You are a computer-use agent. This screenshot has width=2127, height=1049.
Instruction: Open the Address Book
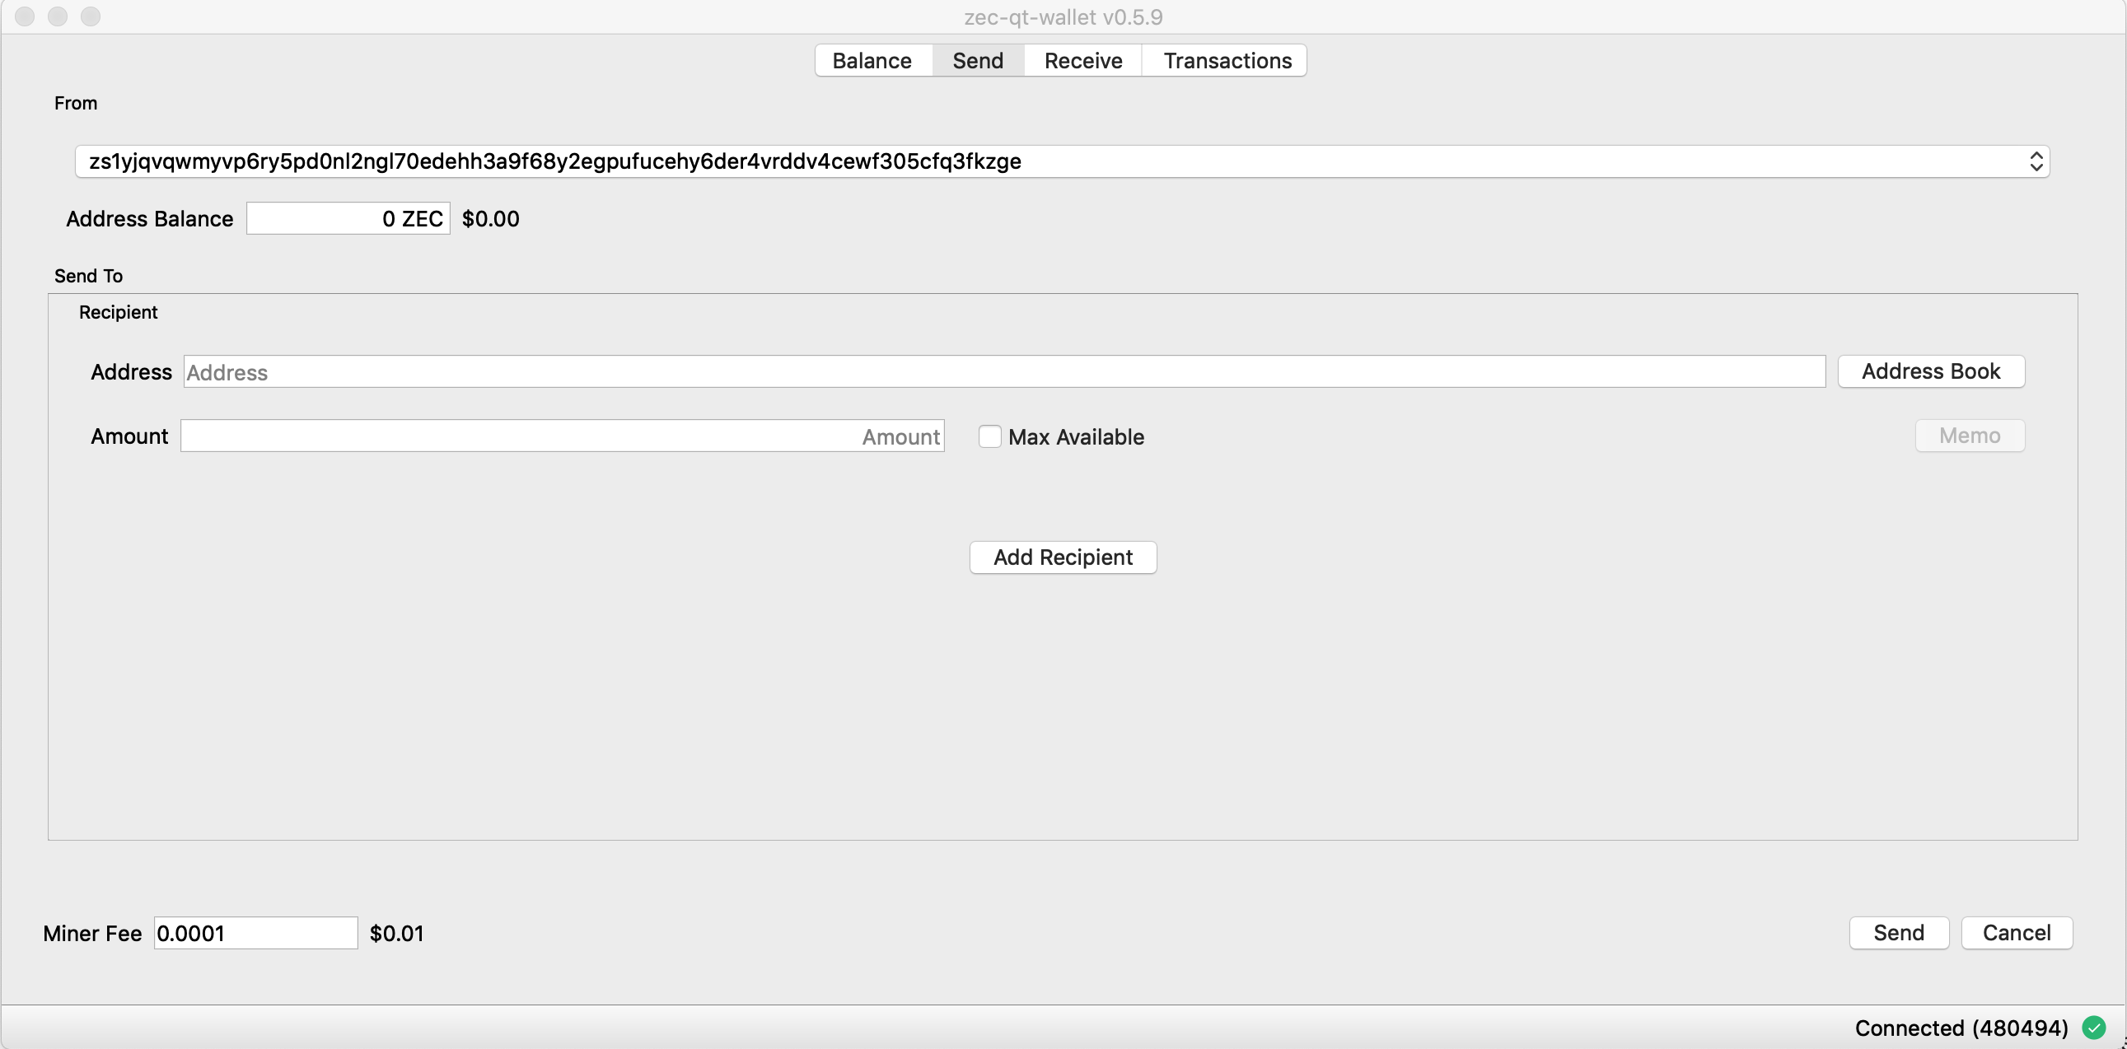[1930, 370]
